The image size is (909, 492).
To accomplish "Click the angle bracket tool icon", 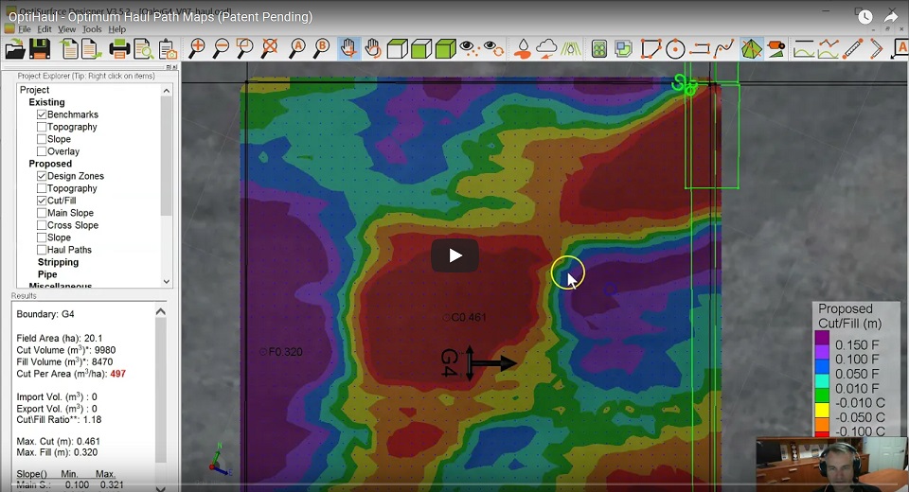I will [x=876, y=48].
